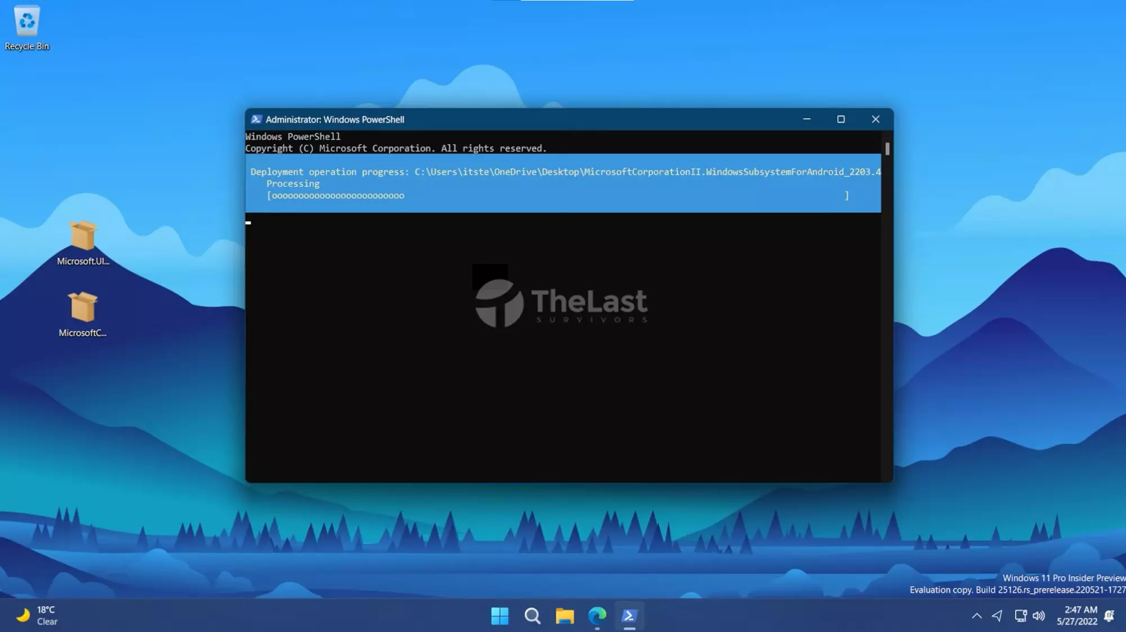
Task: Click the deployment progress bar
Action: 557,195
